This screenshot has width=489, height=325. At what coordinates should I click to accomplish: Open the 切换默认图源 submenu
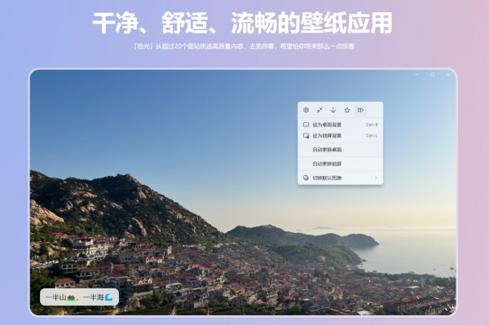[340, 178]
